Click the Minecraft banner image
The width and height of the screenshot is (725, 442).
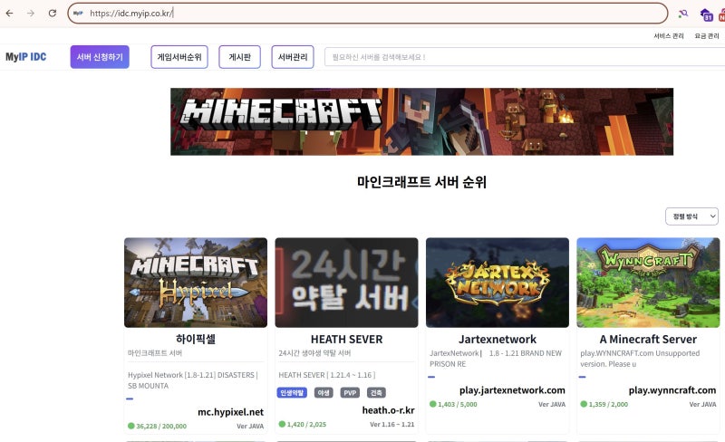coord(421,121)
